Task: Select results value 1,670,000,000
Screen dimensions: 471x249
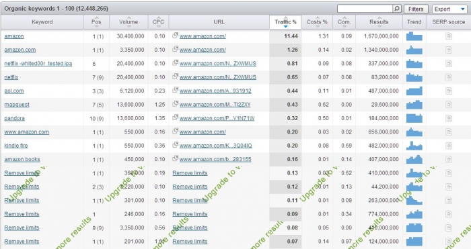Action: click(382, 36)
